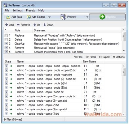Enable rule 2 Delete checkbox
129x124 pixels.
6,39
